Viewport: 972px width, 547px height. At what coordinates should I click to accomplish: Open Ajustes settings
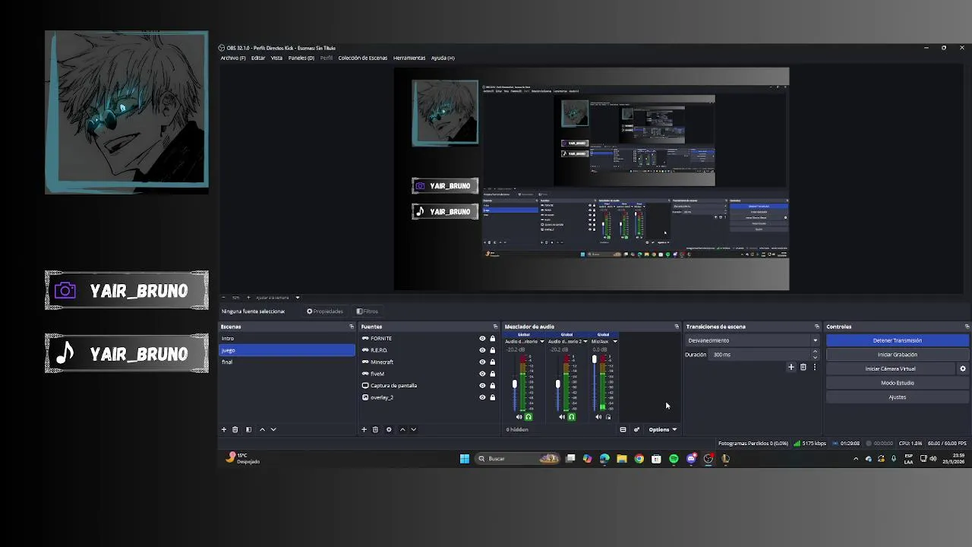[898, 397]
